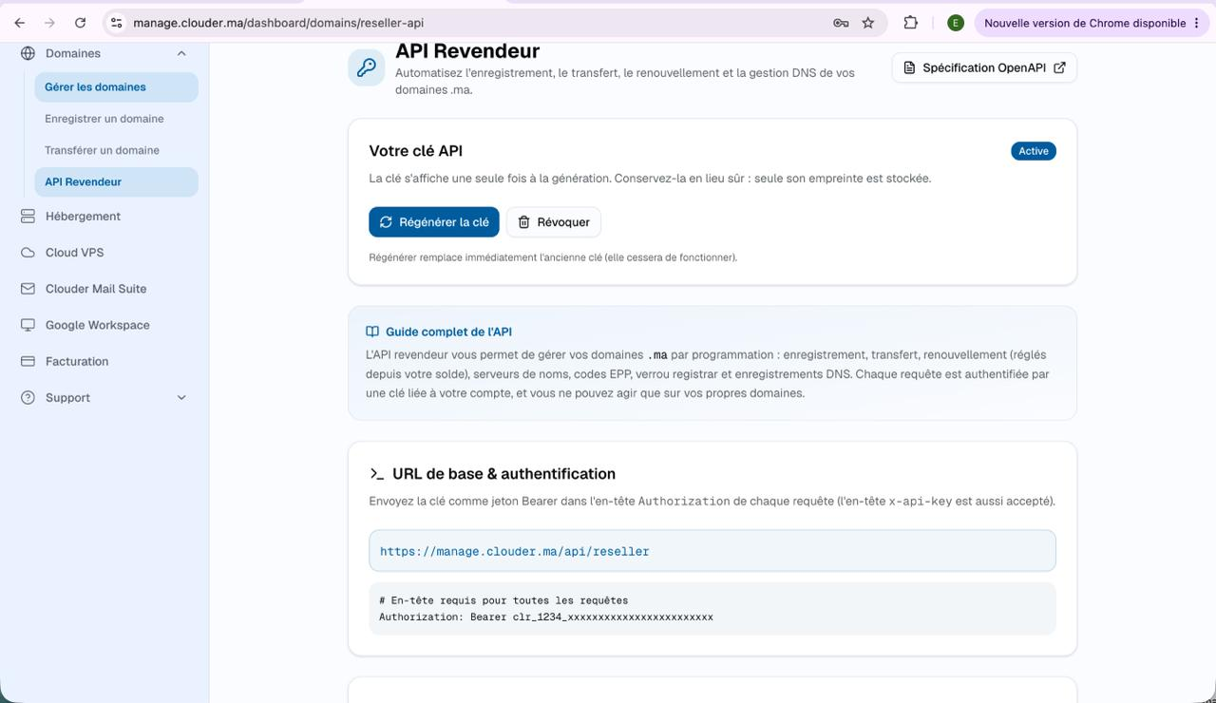Click the API Revendeur page title
Viewport: 1216px width, 703px height.
click(x=467, y=51)
